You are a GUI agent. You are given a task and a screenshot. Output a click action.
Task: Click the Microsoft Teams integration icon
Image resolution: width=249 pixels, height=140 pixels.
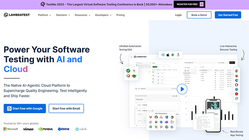[167, 122]
